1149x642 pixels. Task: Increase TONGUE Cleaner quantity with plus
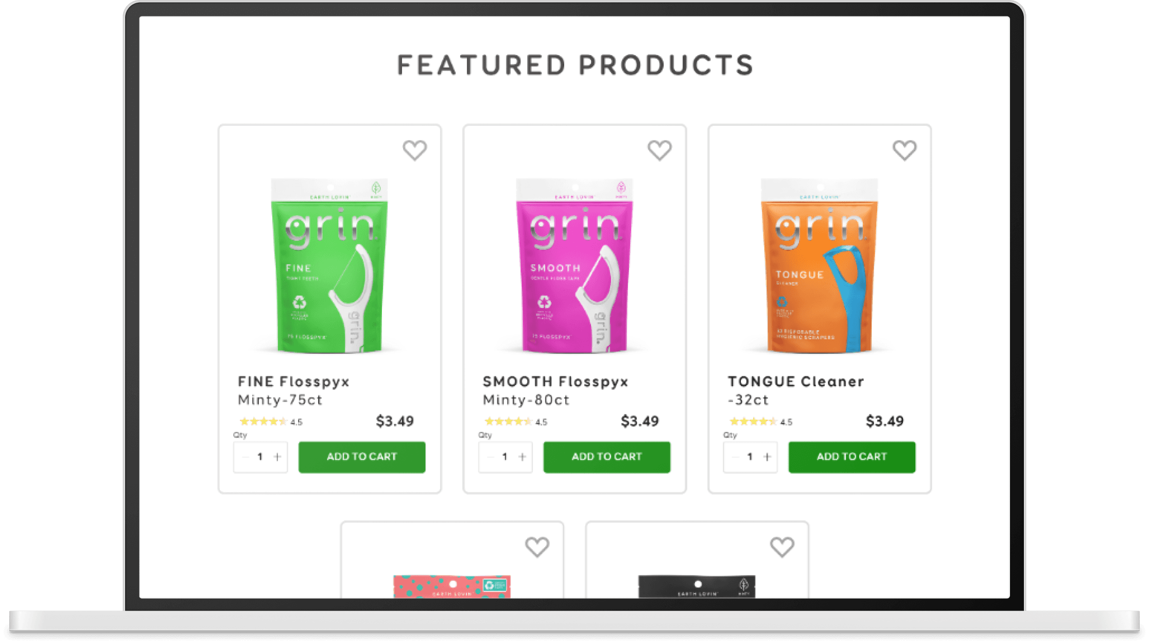tap(768, 457)
